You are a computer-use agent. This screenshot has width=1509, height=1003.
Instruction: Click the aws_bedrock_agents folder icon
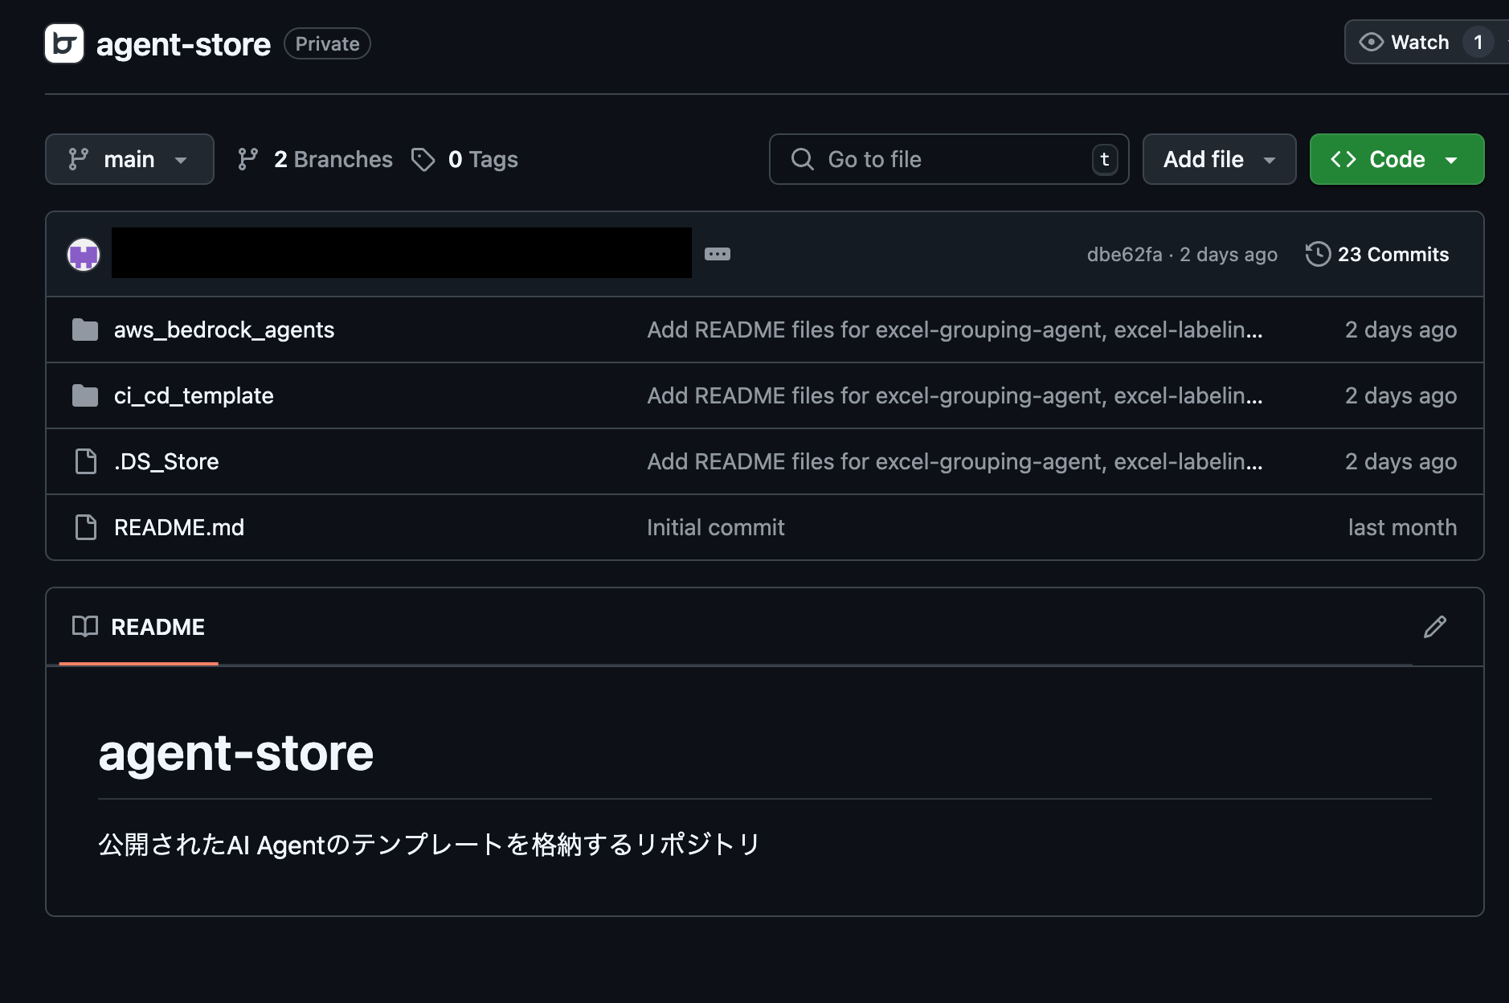click(x=85, y=330)
